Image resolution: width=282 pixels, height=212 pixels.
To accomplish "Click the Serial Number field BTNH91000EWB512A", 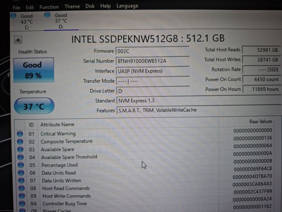I will [x=153, y=61].
